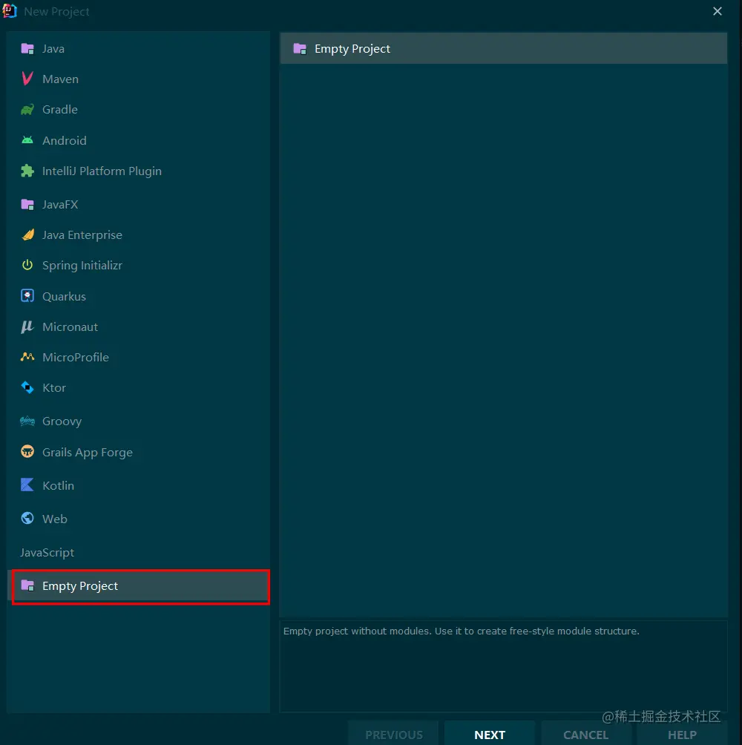Select Quarkus in the project list
Viewport: 742px width, 745px height.
click(x=139, y=297)
